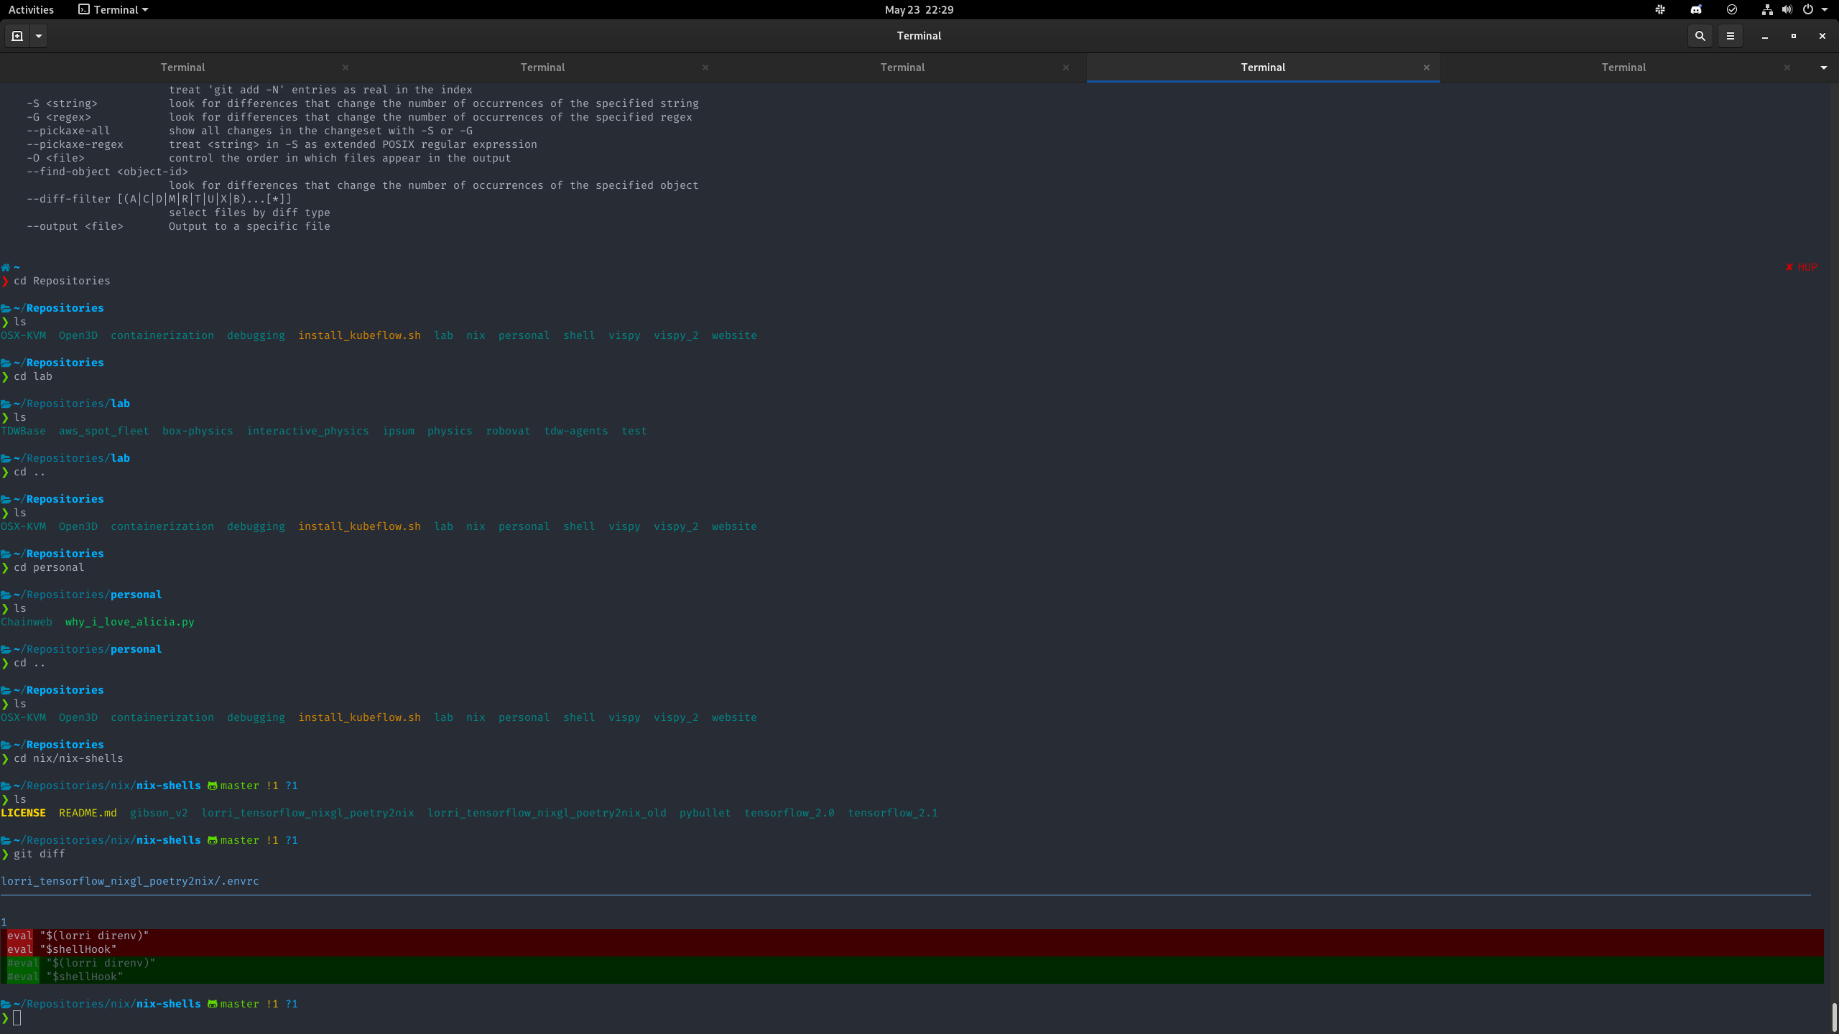
Task: Switch to the first Terminal tab
Action: pyautogui.click(x=183, y=67)
